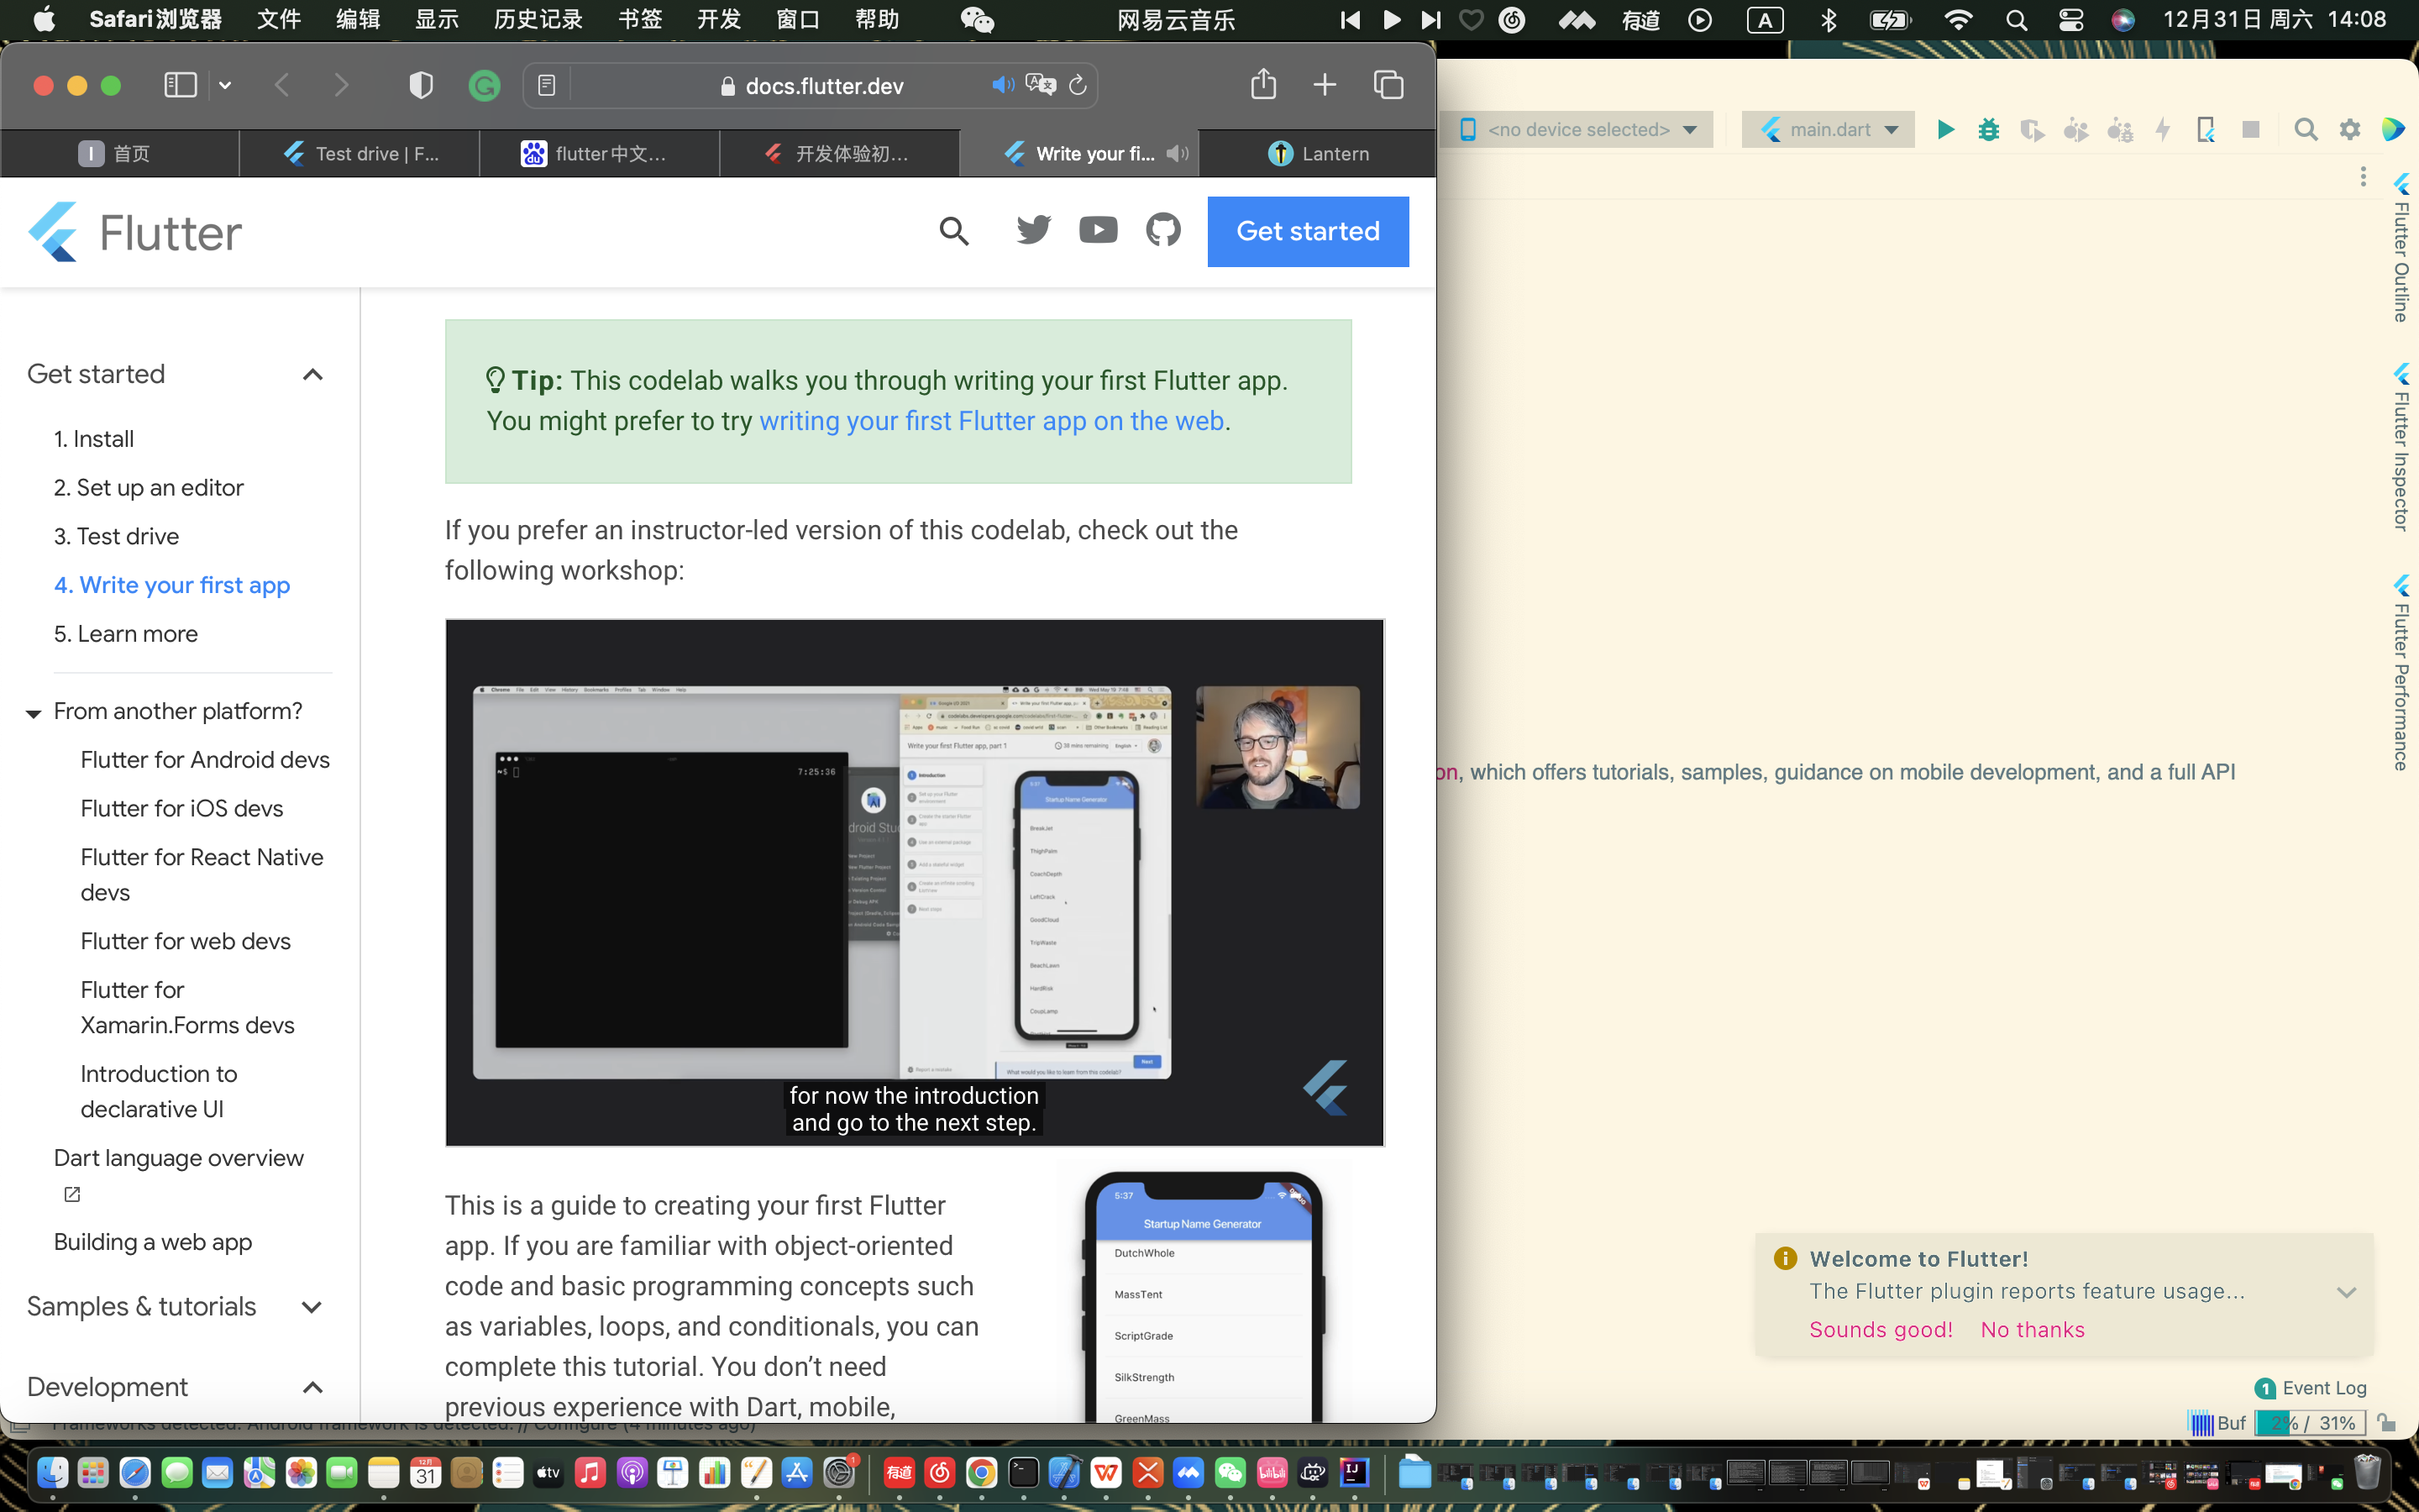
Task: Collapse the Get started sidebar section
Action: coord(312,375)
